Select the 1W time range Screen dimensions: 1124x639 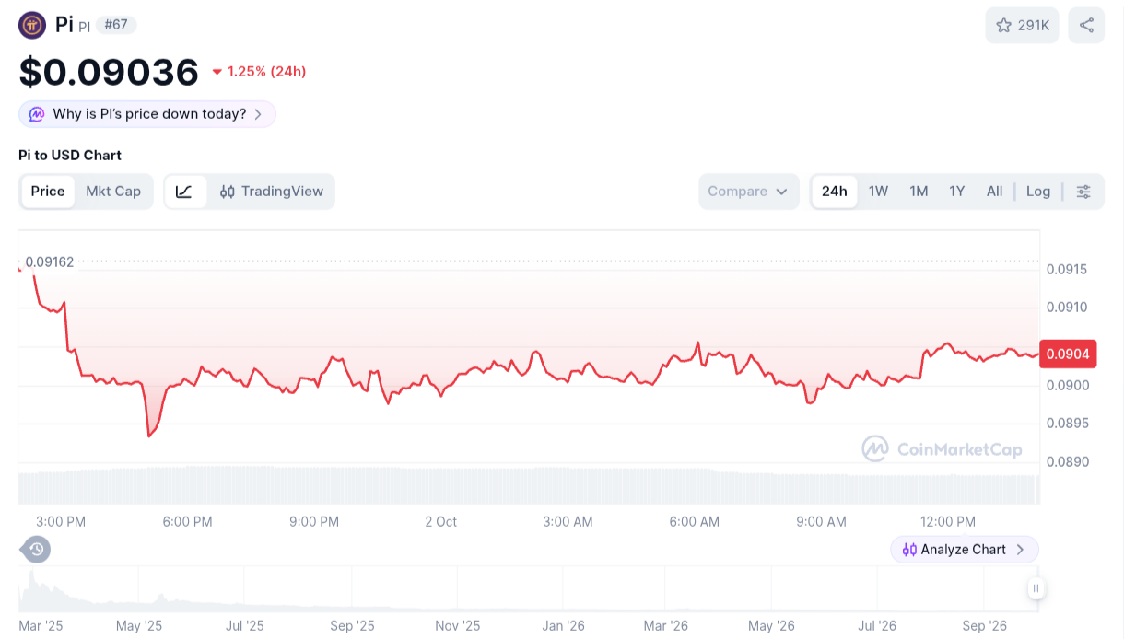point(878,192)
